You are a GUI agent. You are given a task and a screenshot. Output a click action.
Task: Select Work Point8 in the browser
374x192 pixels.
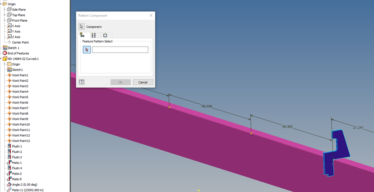20,113
